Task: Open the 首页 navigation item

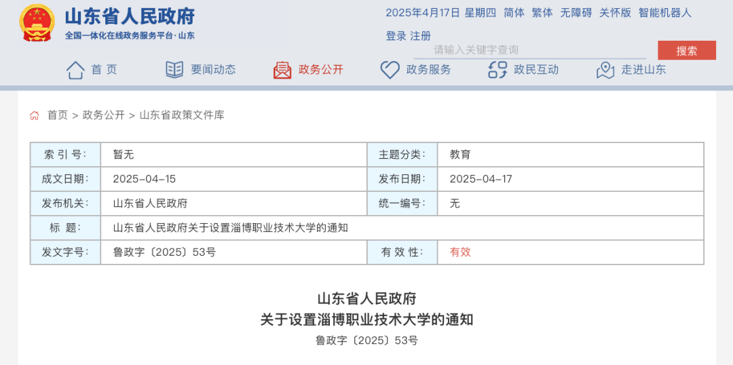Action: coord(104,70)
